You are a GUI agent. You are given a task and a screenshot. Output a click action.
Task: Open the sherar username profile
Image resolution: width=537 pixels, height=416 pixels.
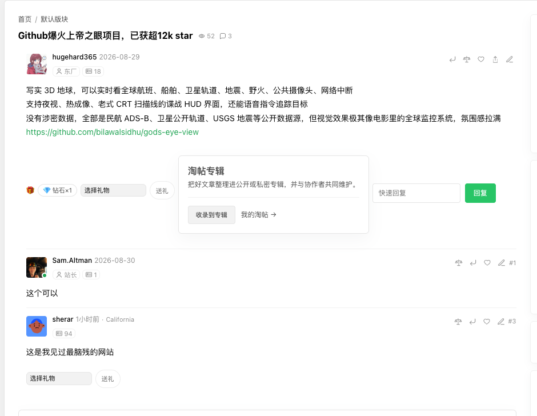point(63,319)
